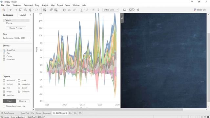
Task: Open the Show/hide cards dropdown arrow
Action: [x=127, y=10]
